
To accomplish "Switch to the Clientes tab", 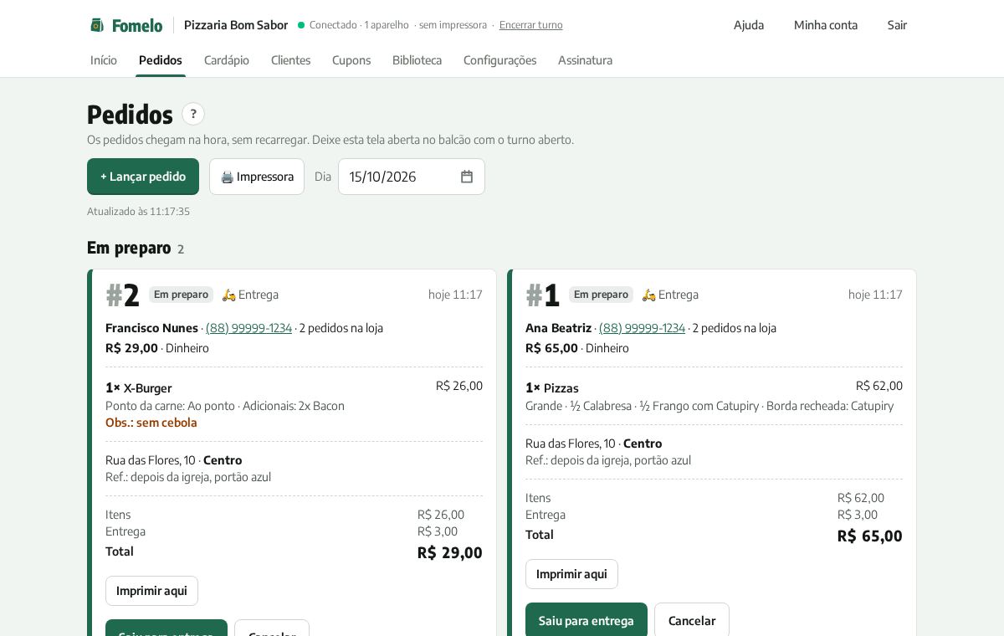I will 290,60.
